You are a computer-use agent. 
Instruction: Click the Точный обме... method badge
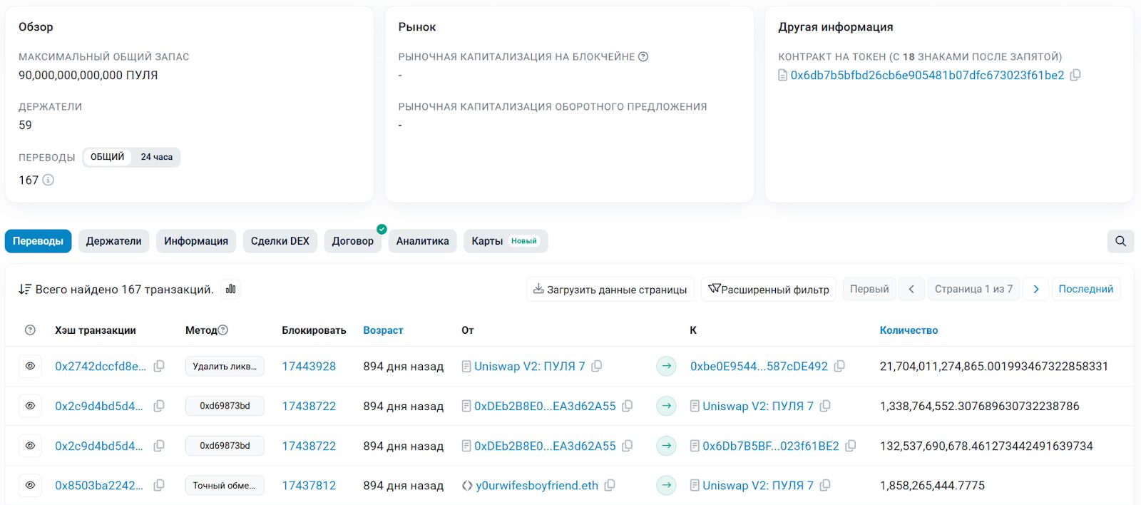[225, 485]
